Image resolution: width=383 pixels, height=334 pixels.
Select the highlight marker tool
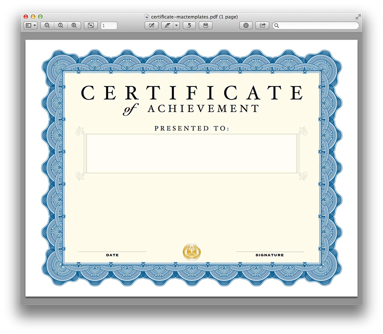(168, 26)
